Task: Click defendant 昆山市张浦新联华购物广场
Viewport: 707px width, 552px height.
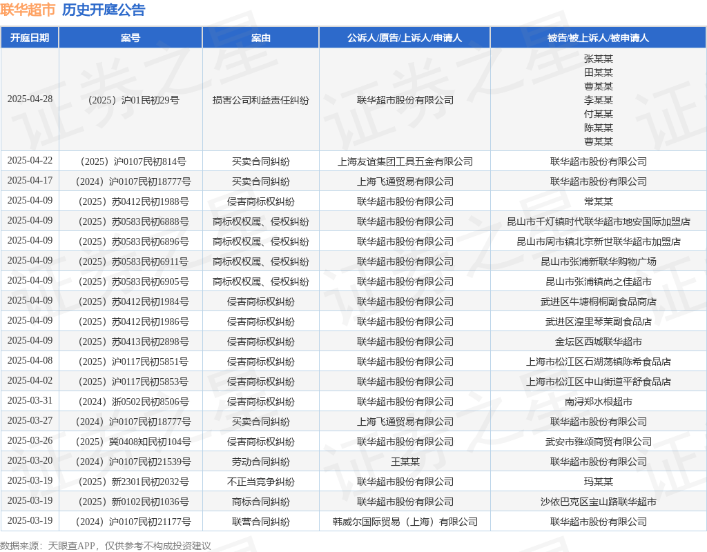Action: [x=599, y=262]
